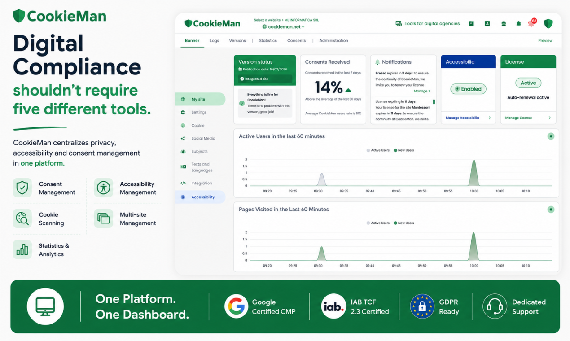Switch to the Banner tab
Viewport: 570px width, 341px height.
coord(192,40)
